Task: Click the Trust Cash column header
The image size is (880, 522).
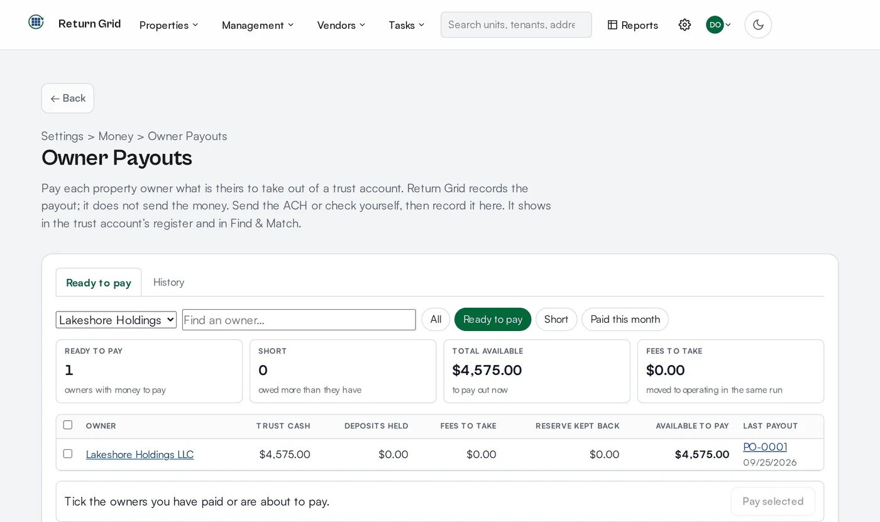Action: (283, 426)
